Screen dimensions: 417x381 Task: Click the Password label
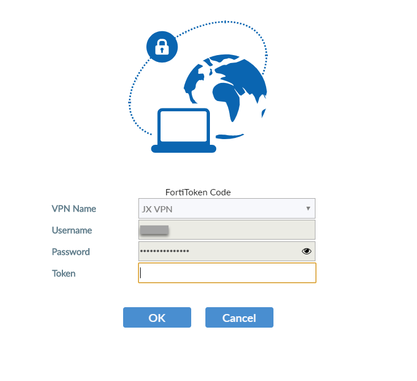point(71,252)
